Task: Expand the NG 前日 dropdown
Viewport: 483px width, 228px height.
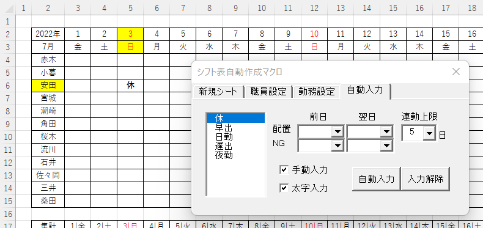Action: coord(337,146)
